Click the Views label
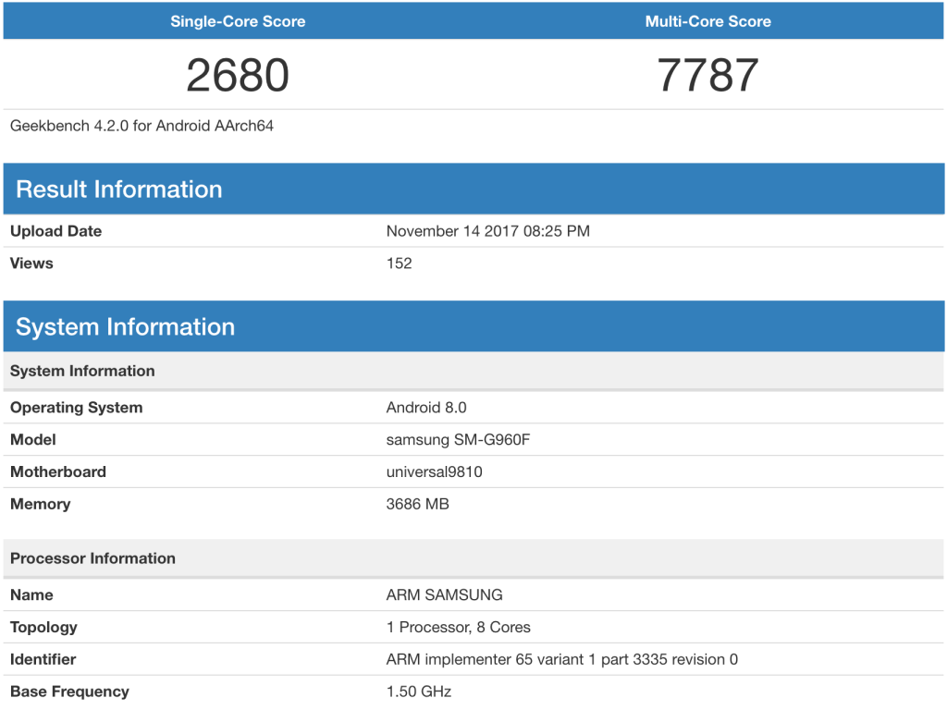The height and width of the screenshot is (710, 947). (31, 263)
